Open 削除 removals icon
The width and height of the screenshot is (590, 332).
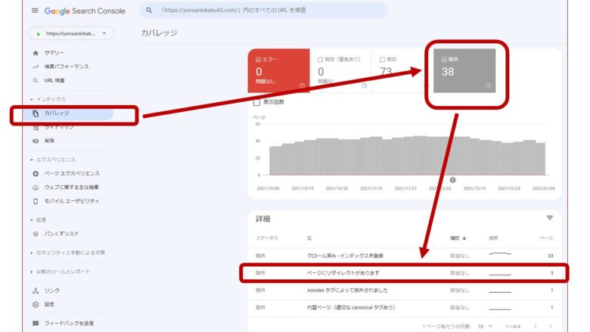pyautogui.click(x=36, y=141)
